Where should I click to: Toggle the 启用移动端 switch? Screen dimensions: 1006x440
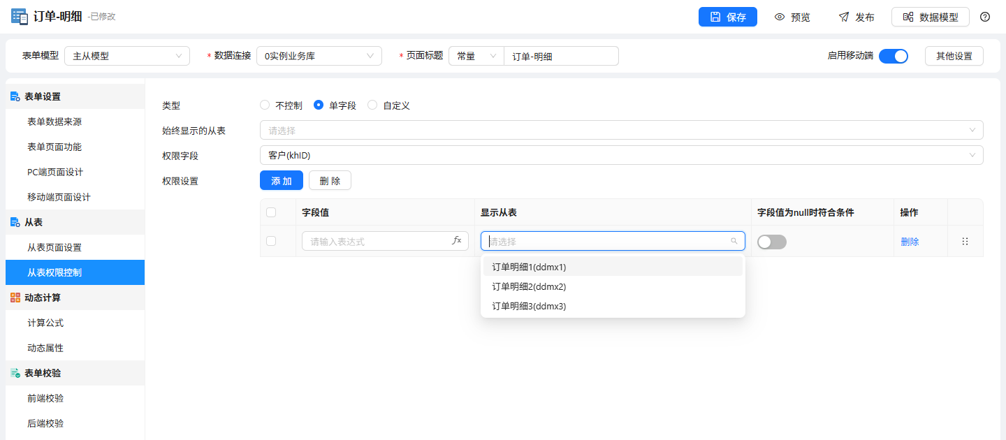pos(894,56)
